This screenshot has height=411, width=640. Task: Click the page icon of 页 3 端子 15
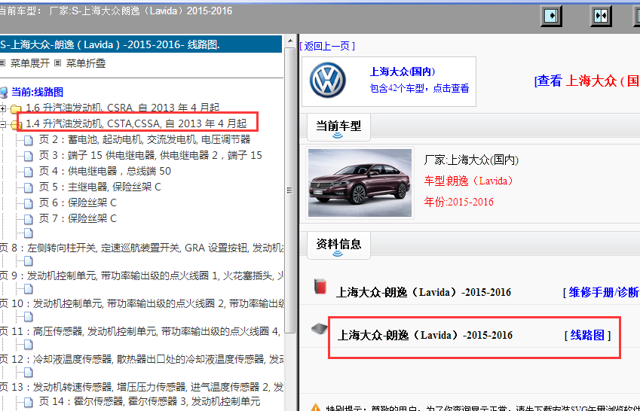point(28,156)
